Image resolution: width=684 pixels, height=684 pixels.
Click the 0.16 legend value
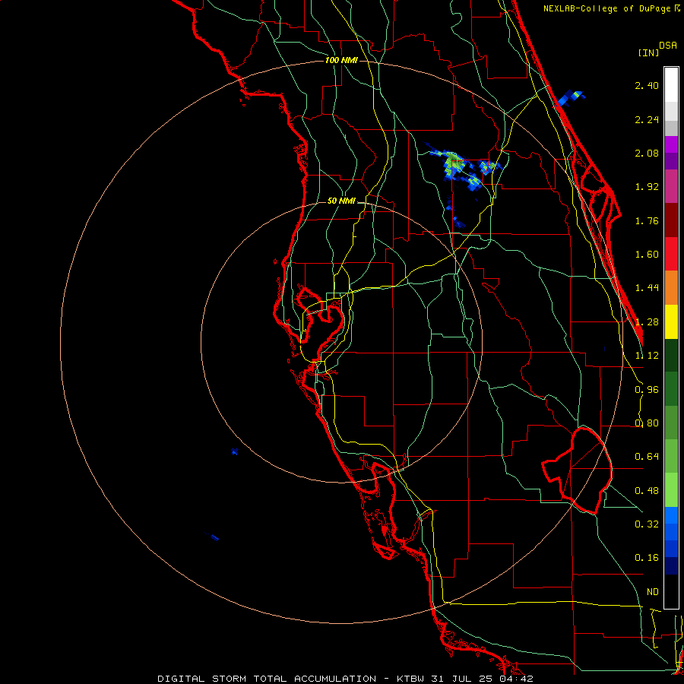[x=647, y=558]
